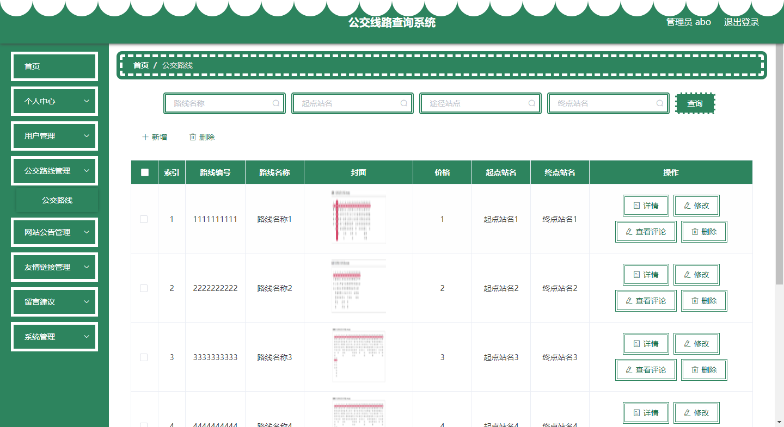Click 删除 button in 路线名称1 row
Image resolution: width=784 pixels, height=427 pixels.
(x=704, y=232)
